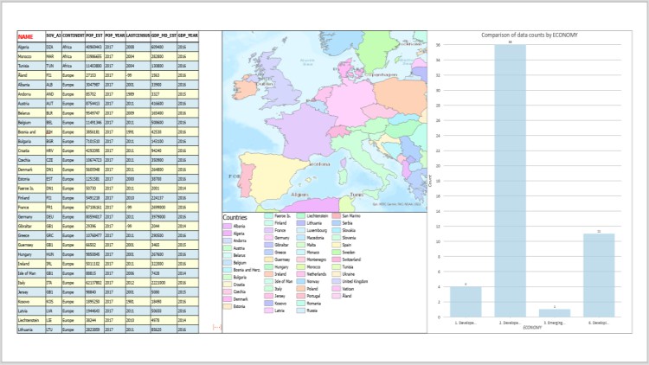Select Spain on the map
The width and height of the screenshot is (649, 365).
(x=271, y=176)
